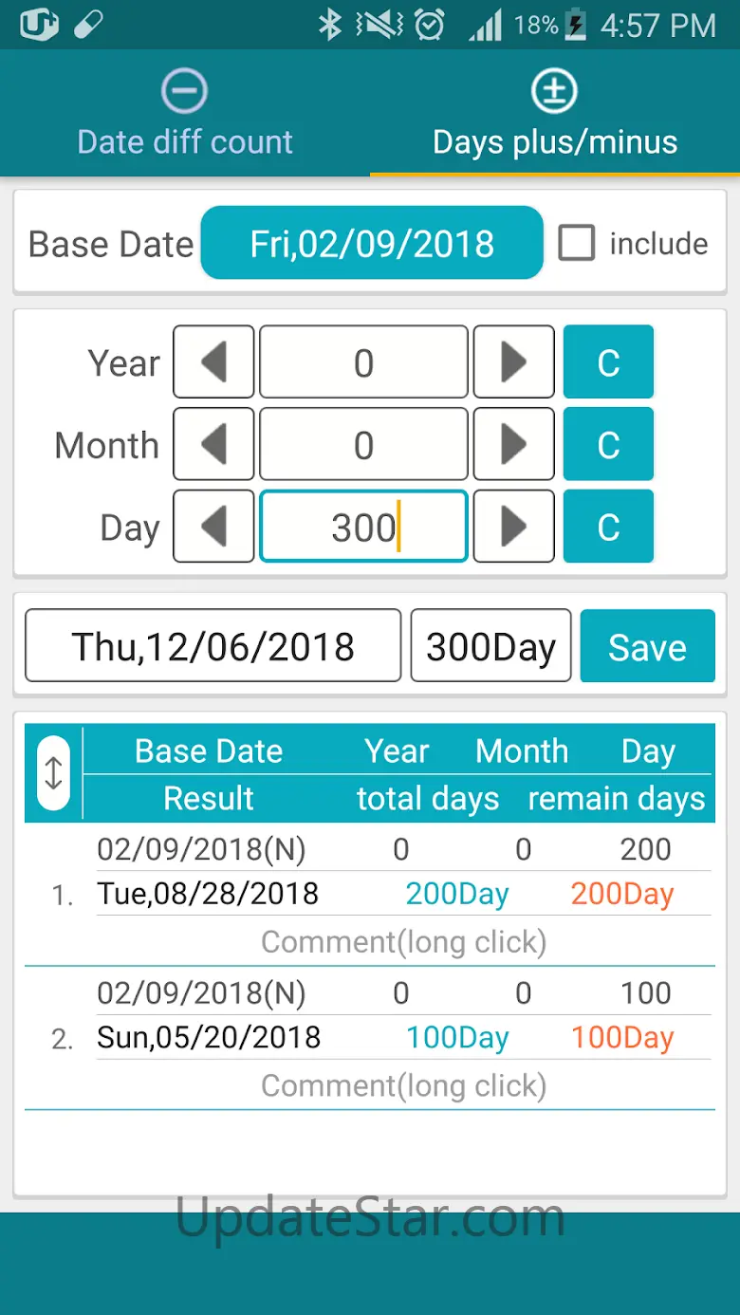This screenshot has width=740, height=1315.
Task: Tap the alarm clock status bar icon
Action: click(430, 25)
